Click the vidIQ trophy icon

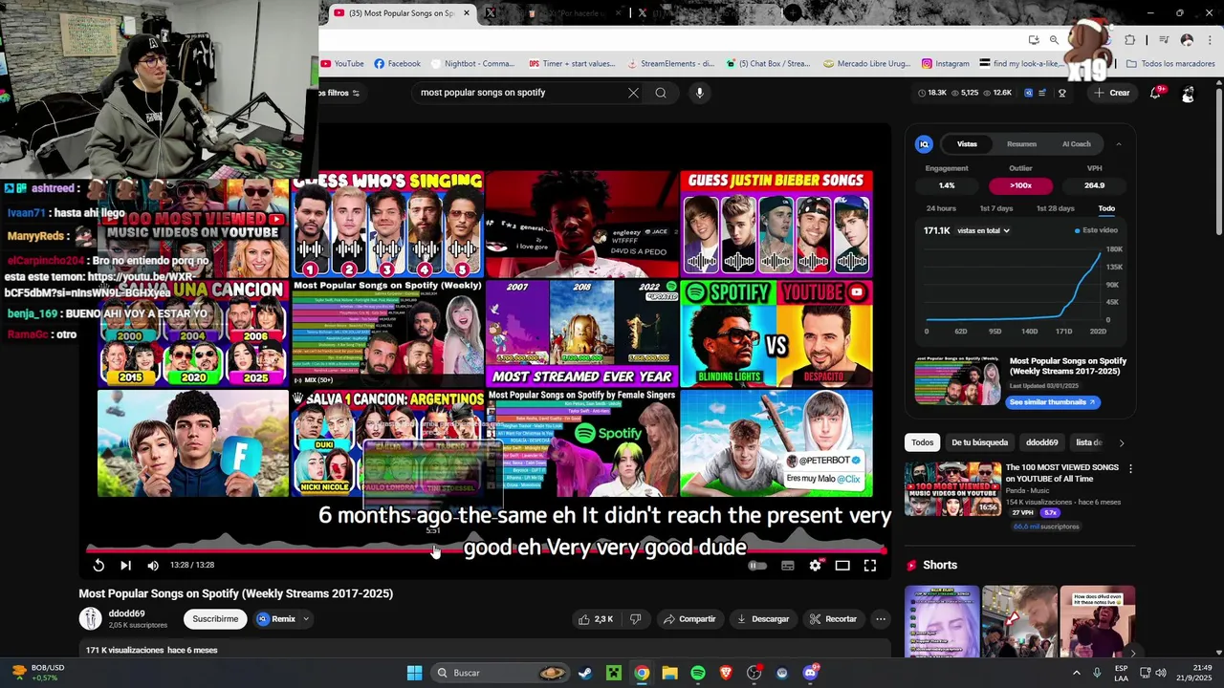(x=1061, y=93)
